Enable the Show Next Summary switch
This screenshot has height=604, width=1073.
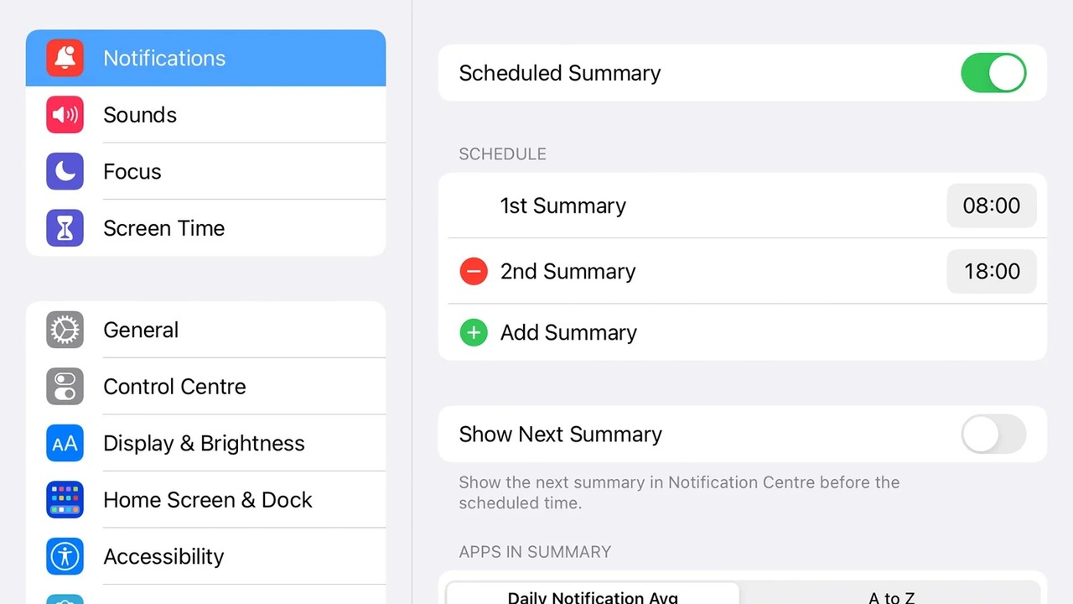click(x=993, y=435)
